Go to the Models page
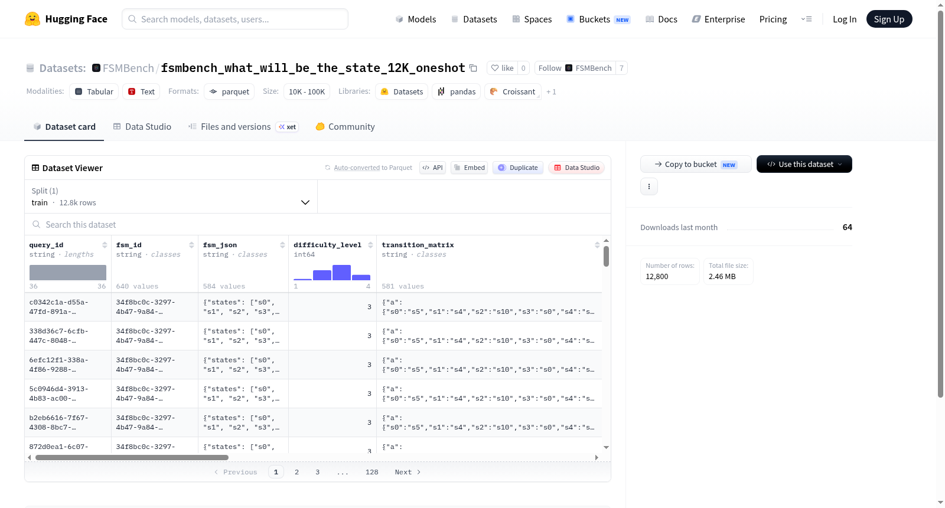 click(416, 19)
